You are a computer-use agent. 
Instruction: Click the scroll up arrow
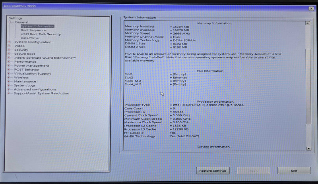[307, 23]
